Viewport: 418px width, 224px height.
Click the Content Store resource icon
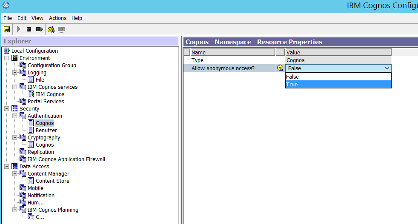(x=31, y=181)
